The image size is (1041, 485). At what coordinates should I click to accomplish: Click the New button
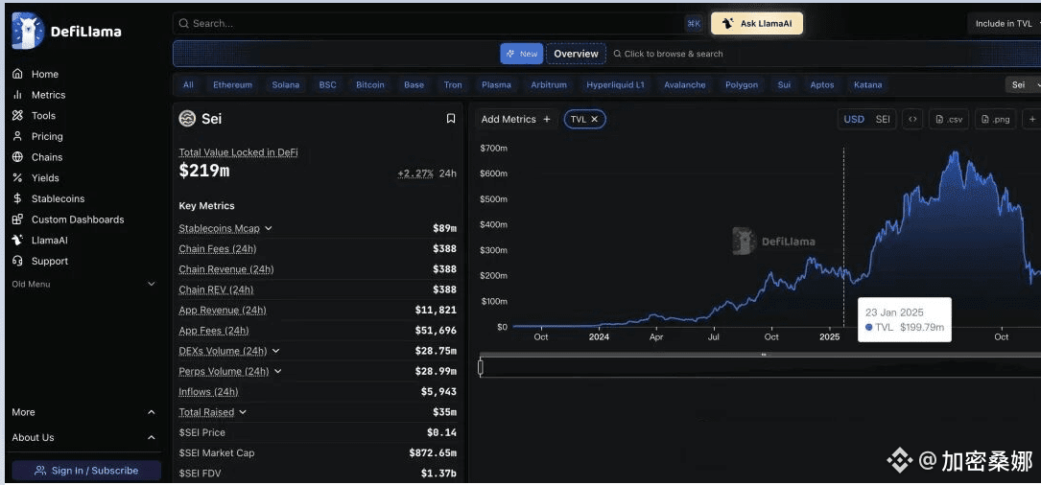point(522,54)
